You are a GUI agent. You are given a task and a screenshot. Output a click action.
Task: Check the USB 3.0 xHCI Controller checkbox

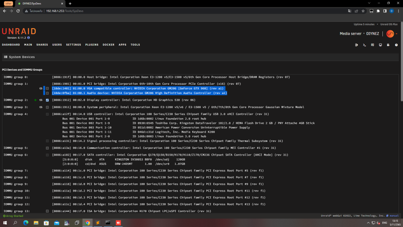(47, 114)
